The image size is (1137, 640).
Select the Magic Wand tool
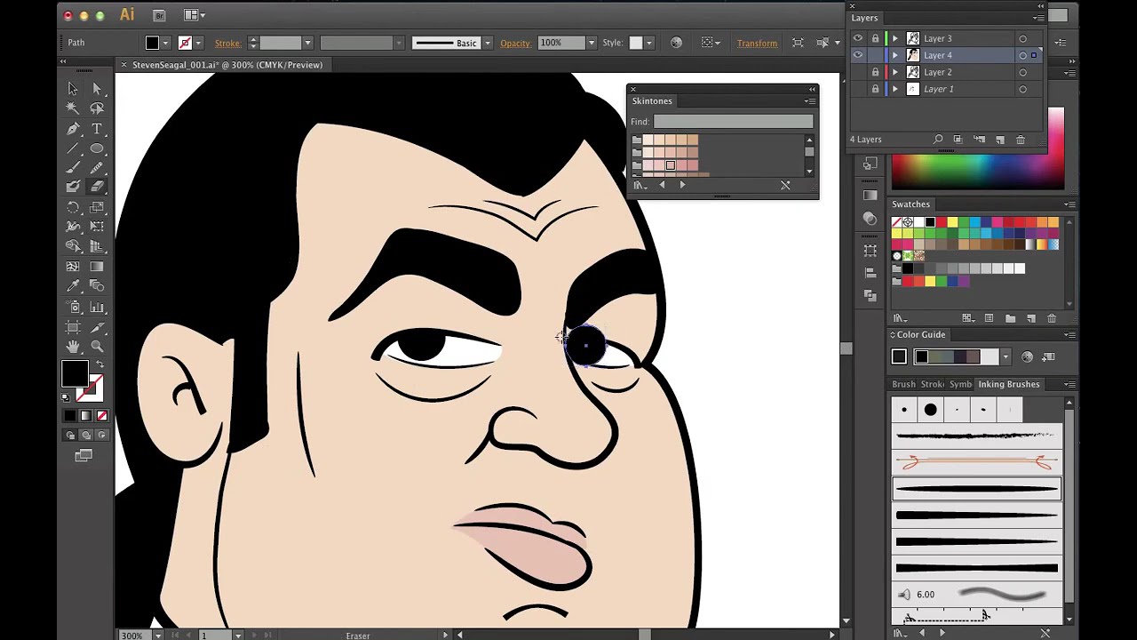[x=73, y=108]
